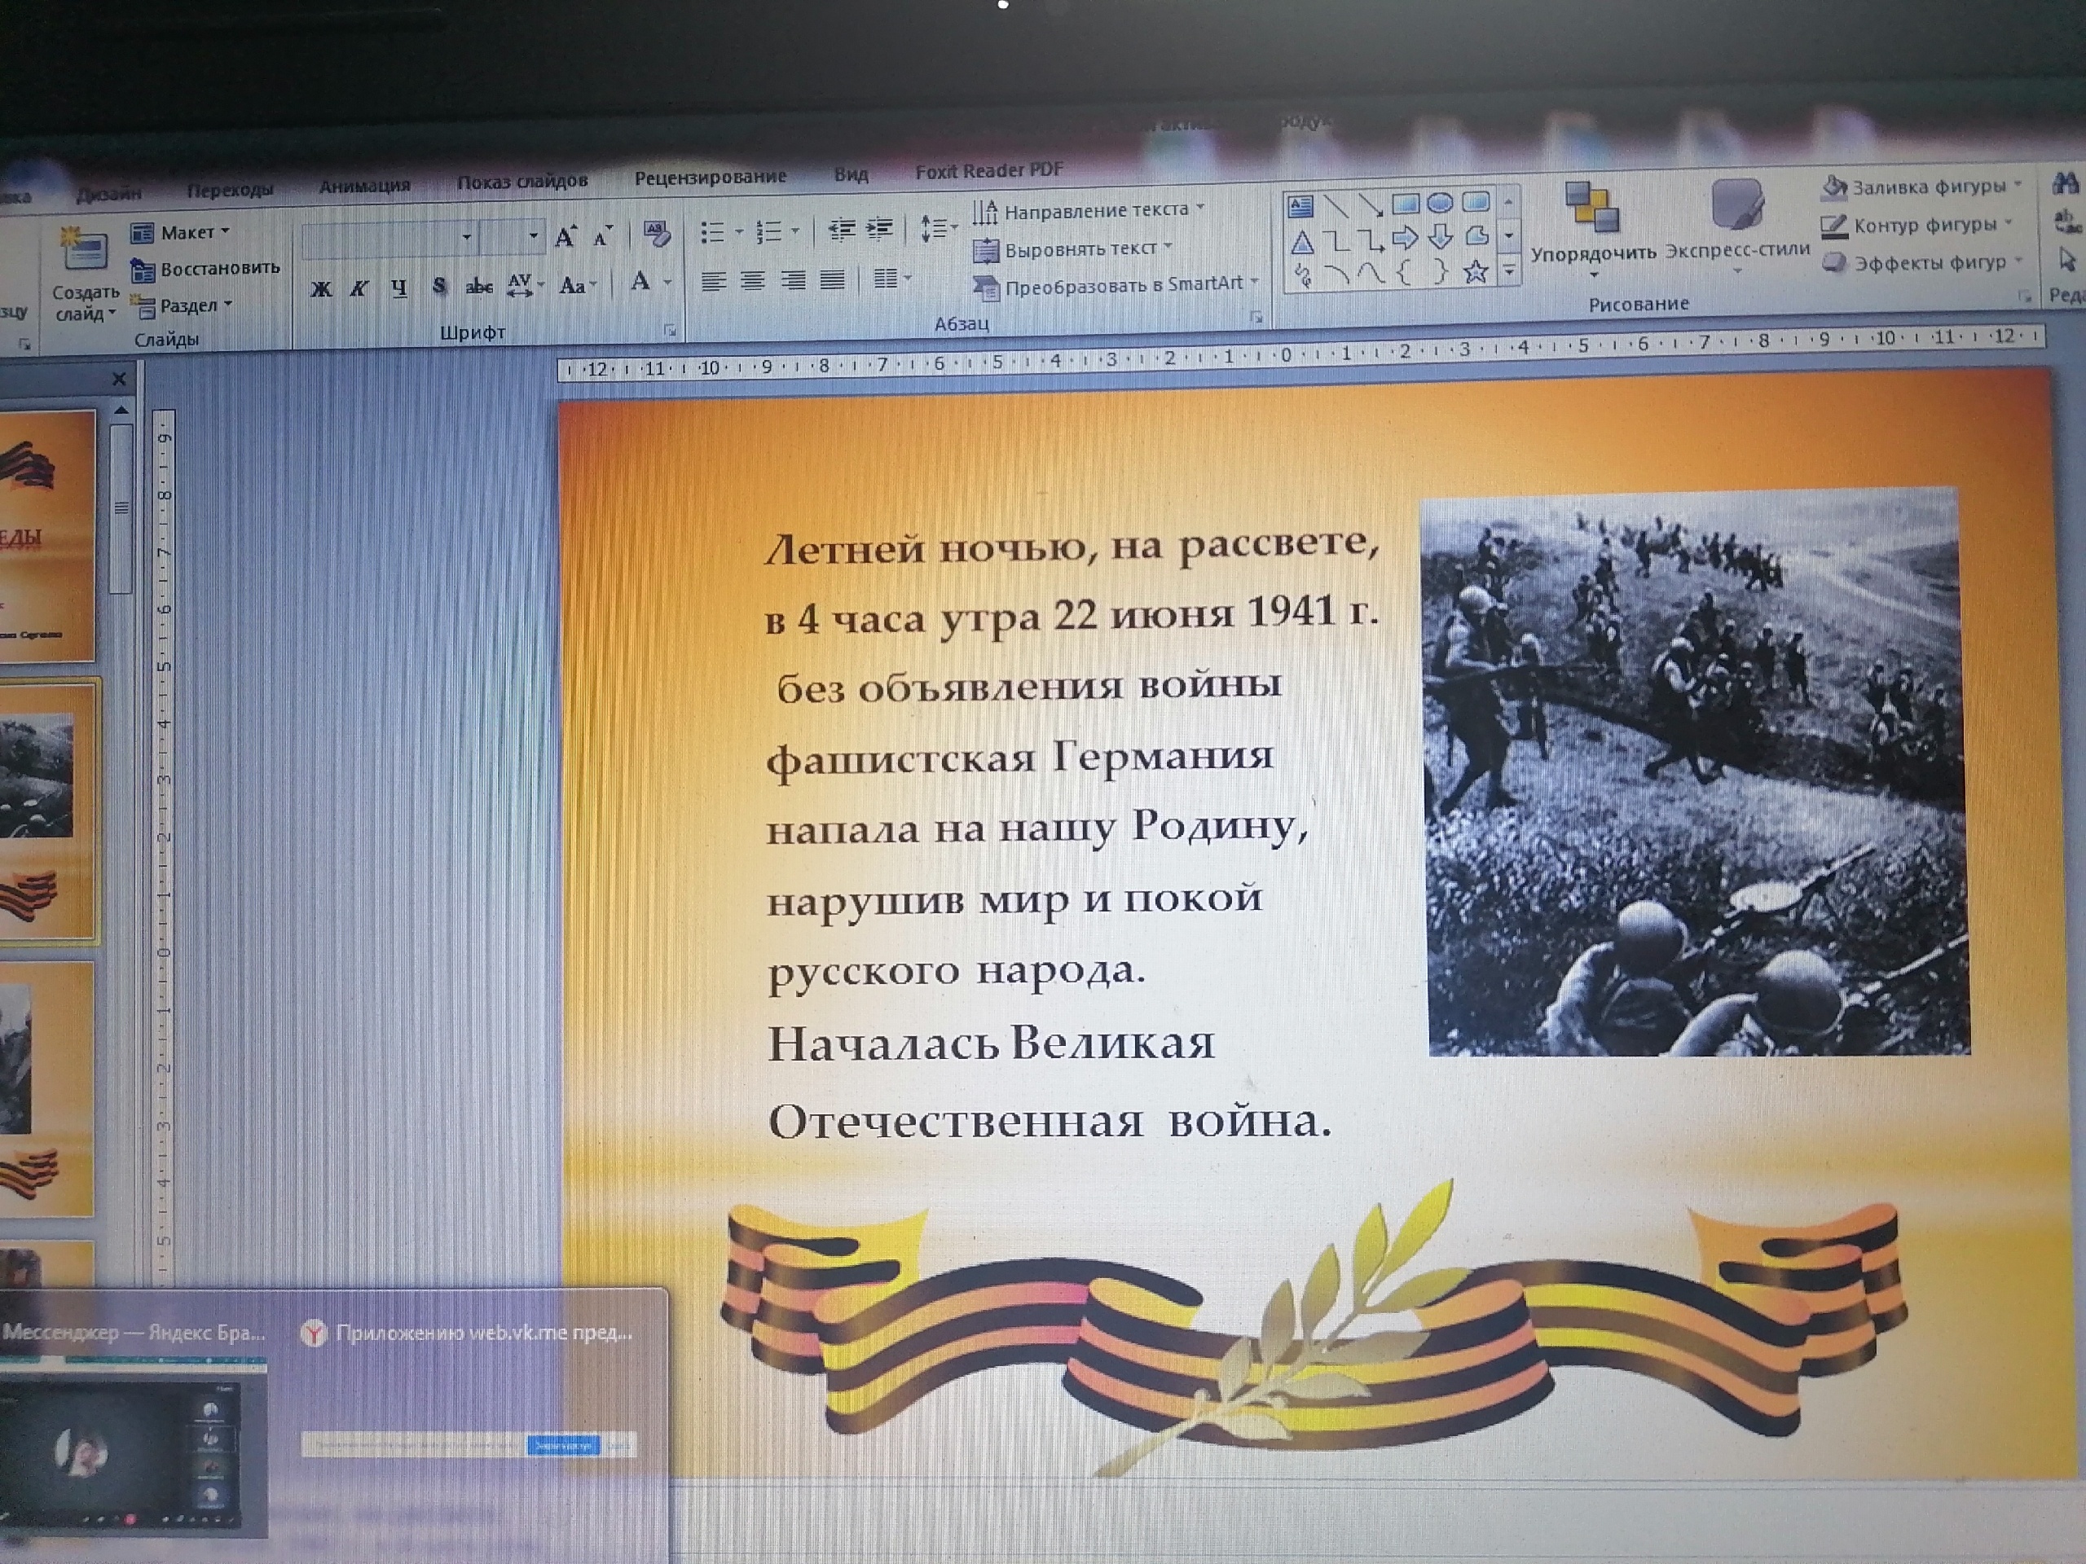Screen dimensions: 2086x1564
Task: Open the Шрифт dialog launcher
Action: coord(671,331)
